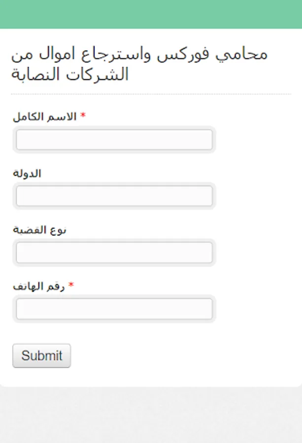Screen dimensions: 302x443
Task: Click the الدولة label text
Action: tap(27, 173)
